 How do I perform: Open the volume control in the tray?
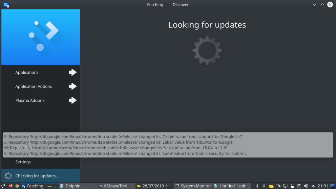point(306,186)
